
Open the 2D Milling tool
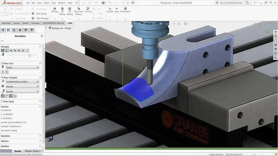coord(62,11)
